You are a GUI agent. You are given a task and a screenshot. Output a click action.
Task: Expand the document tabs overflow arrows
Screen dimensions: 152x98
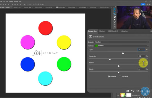point(112,7)
